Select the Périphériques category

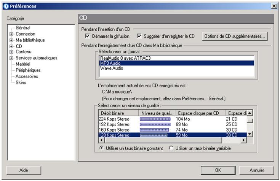tap(28, 70)
